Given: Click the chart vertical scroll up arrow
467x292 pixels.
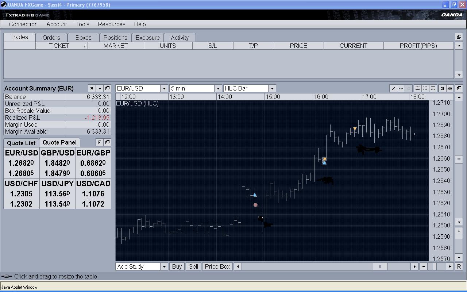Looking at the screenshot, I should 459,97.
